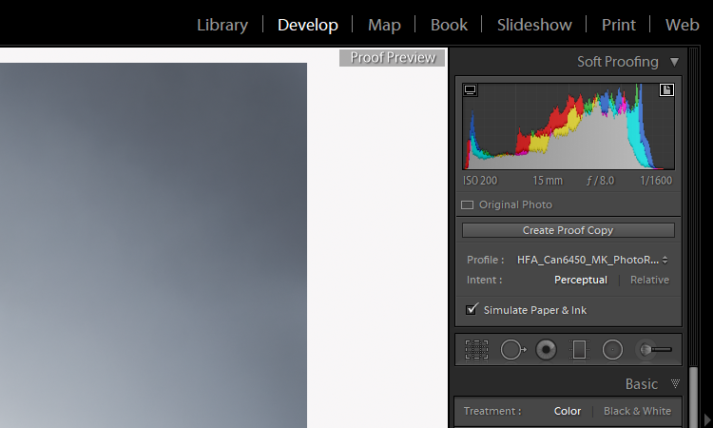
Task: Enable the Original Photo checkbox
Action: pos(468,204)
